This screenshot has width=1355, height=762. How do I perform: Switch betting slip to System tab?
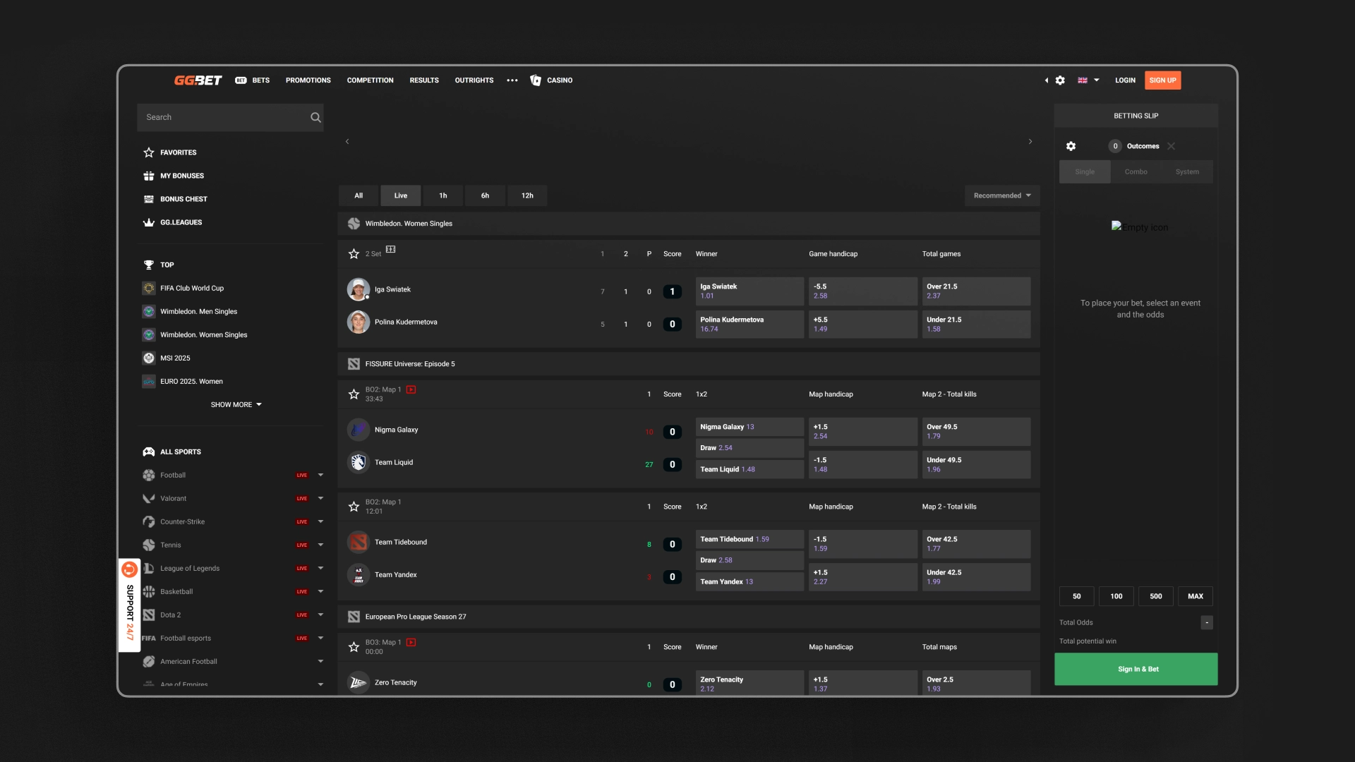1187,172
